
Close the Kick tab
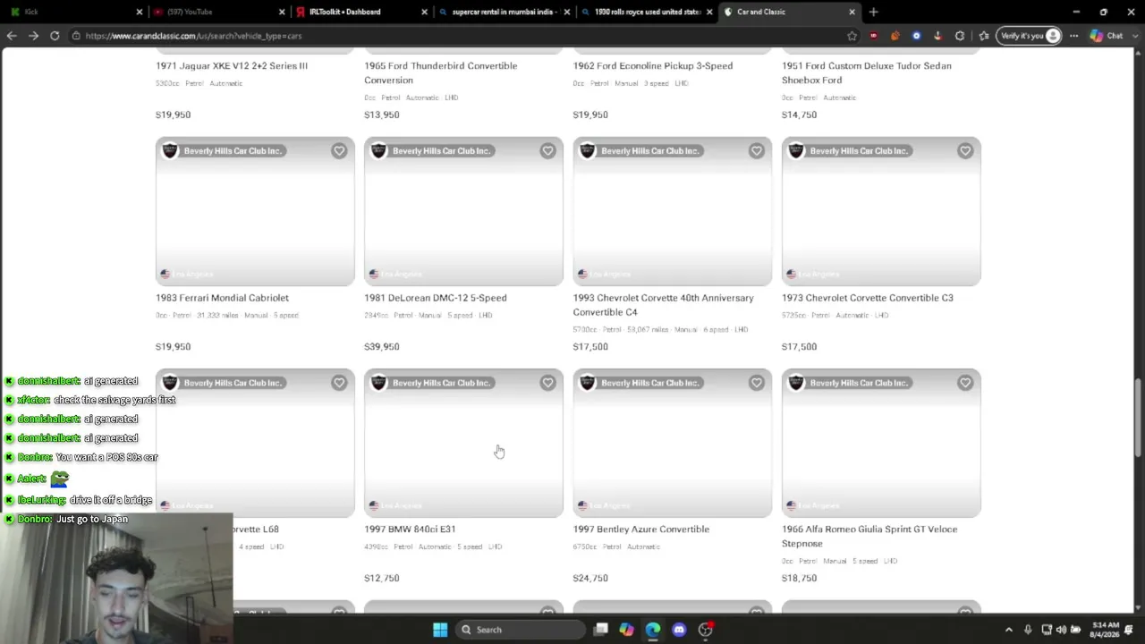point(140,12)
